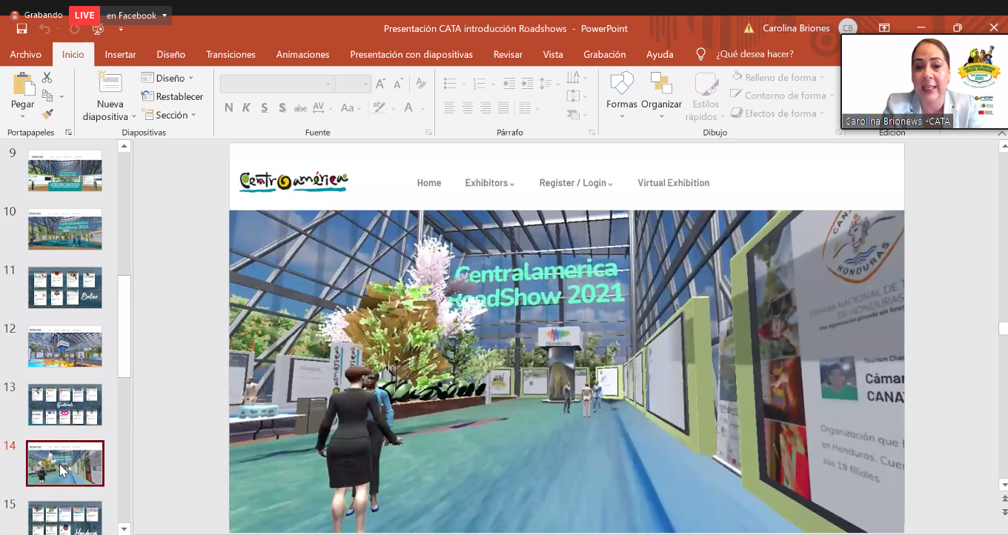
Task: Open the Diseño layout dropdown
Action: (168, 78)
